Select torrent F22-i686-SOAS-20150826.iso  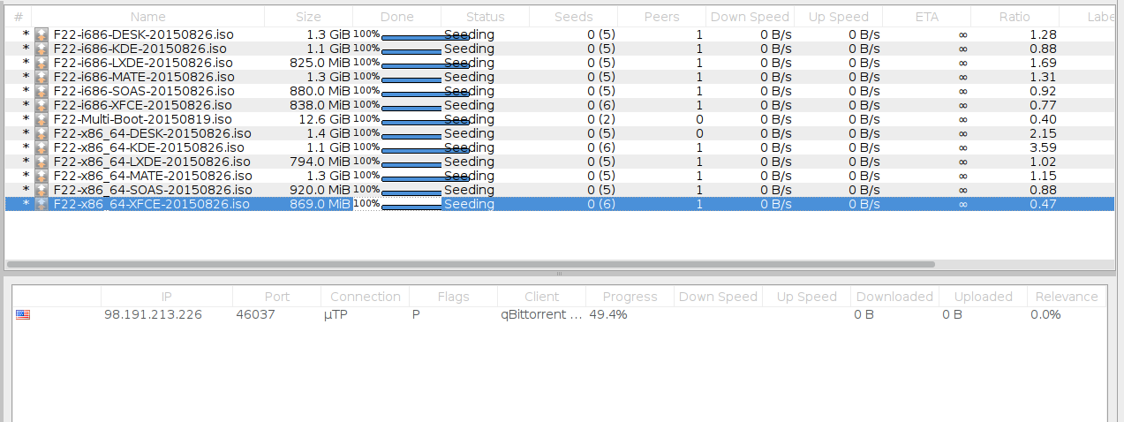pyautogui.click(x=560, y=91)
